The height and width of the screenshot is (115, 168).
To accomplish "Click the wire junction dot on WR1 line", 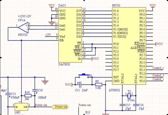I will pyautogui.click(x=95, y=48).
